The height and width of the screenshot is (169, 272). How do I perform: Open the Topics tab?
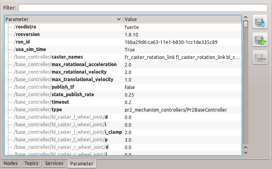pos(32,163)
